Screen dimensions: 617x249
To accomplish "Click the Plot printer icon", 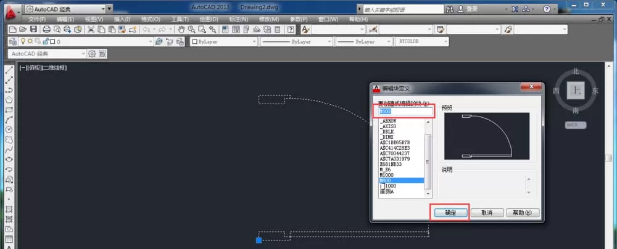I will (46, 29).
